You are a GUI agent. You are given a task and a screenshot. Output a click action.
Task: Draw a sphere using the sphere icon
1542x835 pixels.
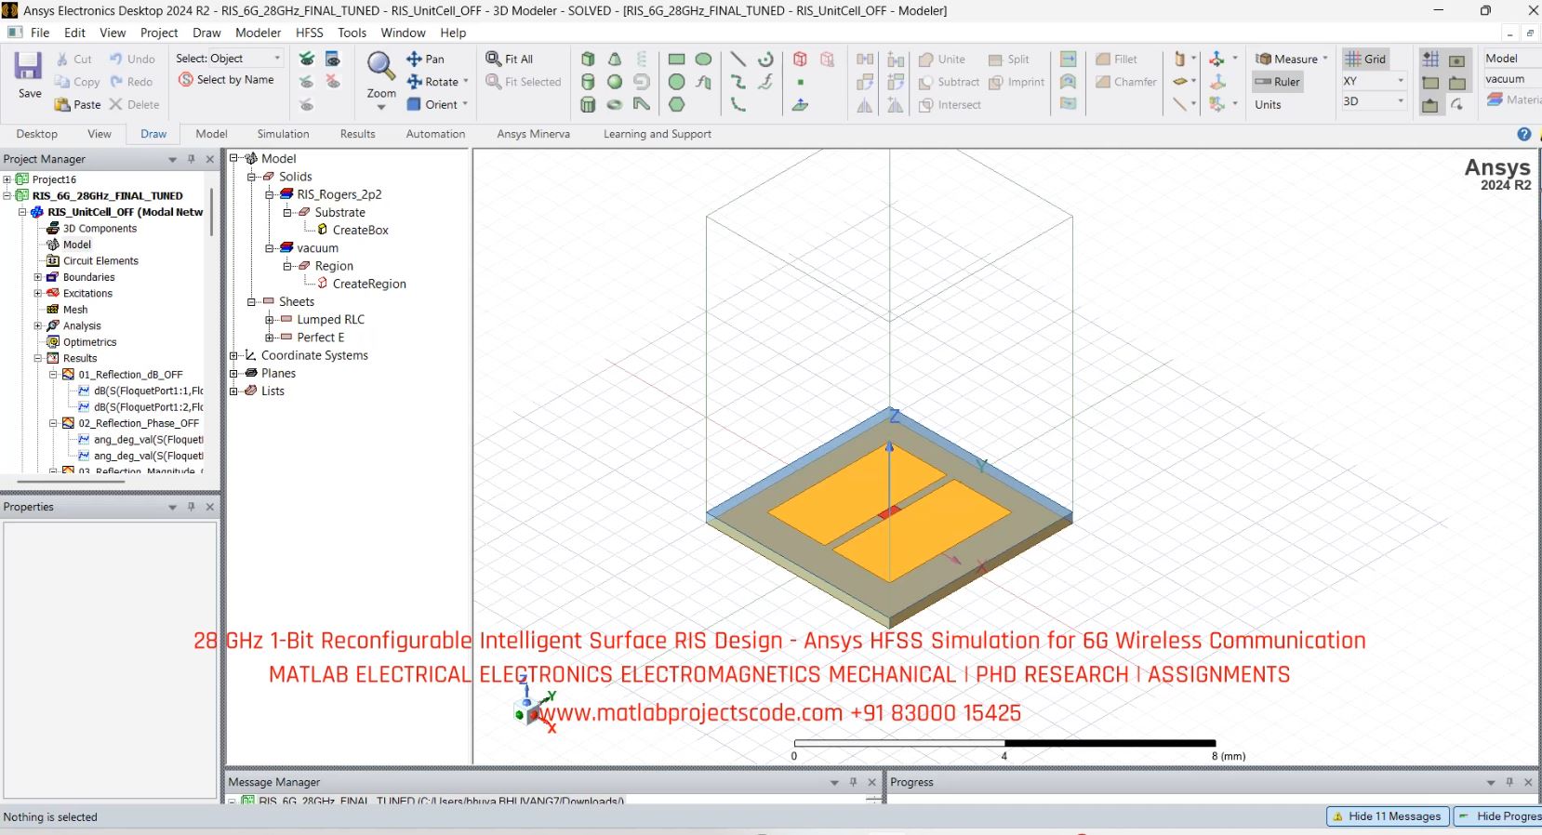point(615,82)
